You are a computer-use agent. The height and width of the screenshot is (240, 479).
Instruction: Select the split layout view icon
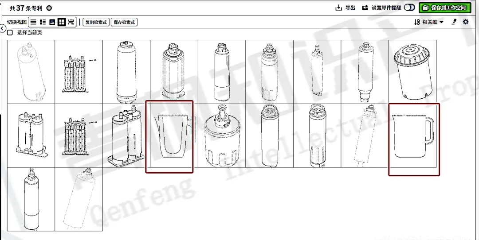(x=71, y=22)
